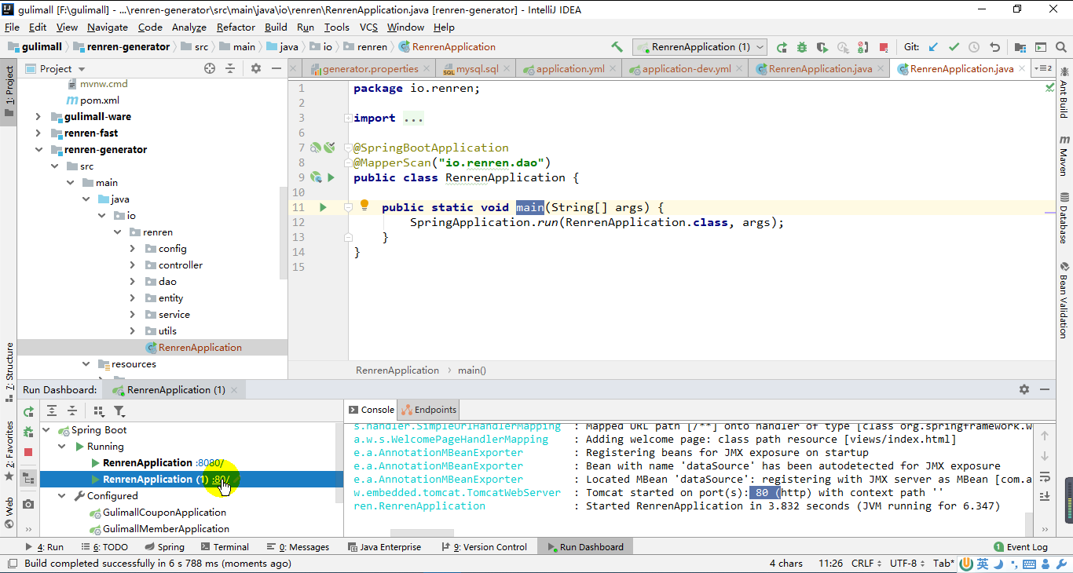The height and width of the screenshot is (573, 1073).
Task: Collapse all nodes in Run Dashboard
Action: pyautogui.click(x=72, y=411)
